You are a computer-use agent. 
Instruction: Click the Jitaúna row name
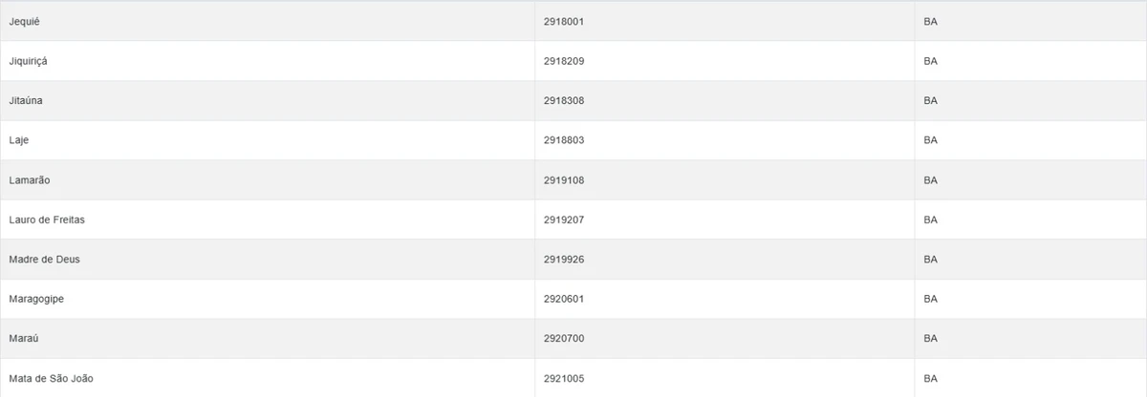pos(26,100)
